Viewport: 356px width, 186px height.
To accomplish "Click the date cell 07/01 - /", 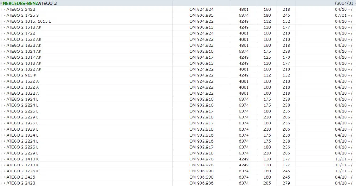I will (344, 15).
